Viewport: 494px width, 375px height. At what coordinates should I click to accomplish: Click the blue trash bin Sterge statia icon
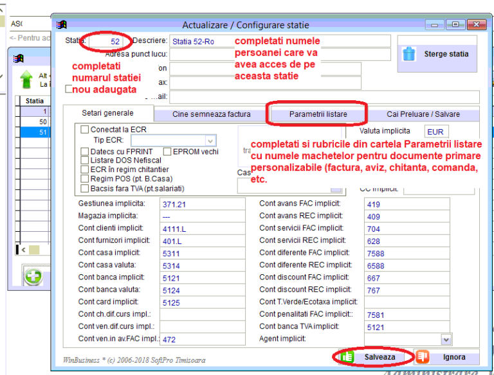pos(408,54)
